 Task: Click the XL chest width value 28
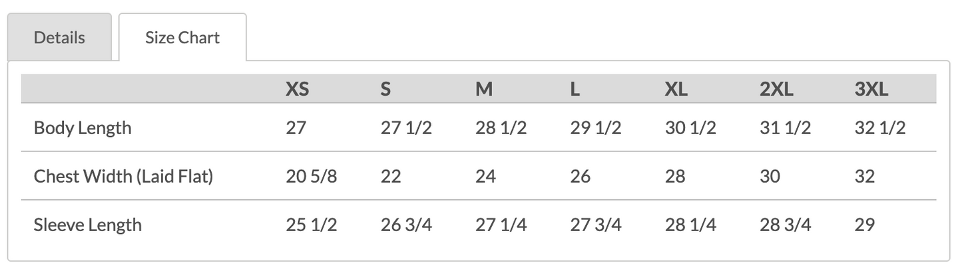click(675, 176)
